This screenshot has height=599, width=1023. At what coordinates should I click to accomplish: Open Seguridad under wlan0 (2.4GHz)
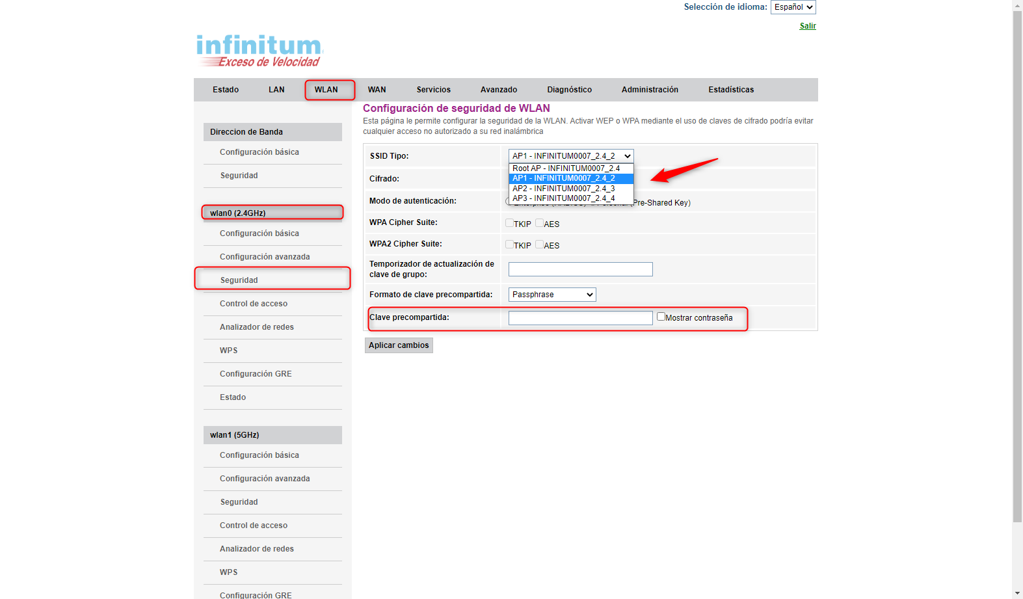point(239,280)
